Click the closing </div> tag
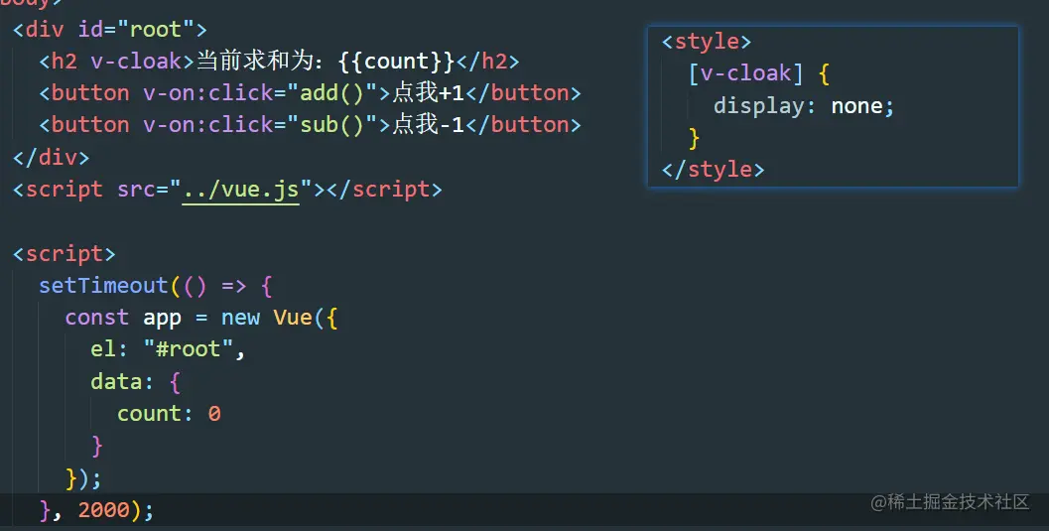The width and height of the screenshot is (1049, 531). click(51, 158)
